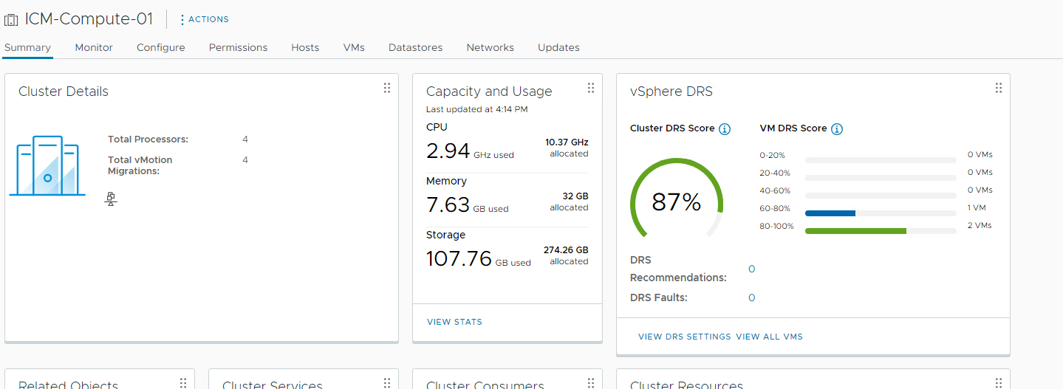This screenshot has height=389, width=1063.
Task: Switch to the Monitor tab
Action: click(94, 47)
